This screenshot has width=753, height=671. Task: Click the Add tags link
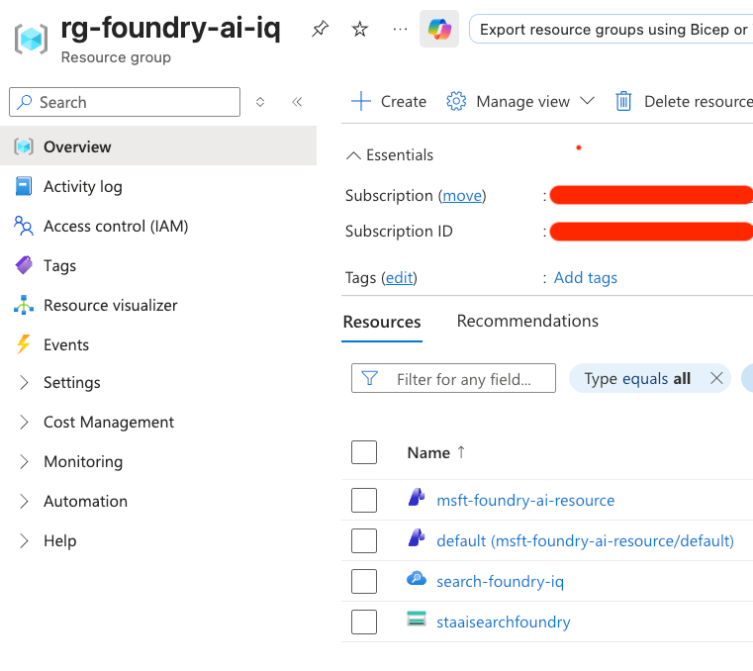(x=585, y=277)
